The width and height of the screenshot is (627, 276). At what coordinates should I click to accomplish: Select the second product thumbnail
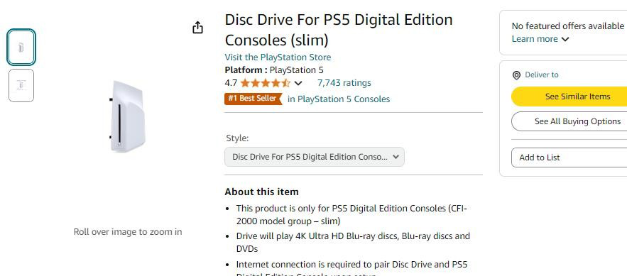(21, 85)
